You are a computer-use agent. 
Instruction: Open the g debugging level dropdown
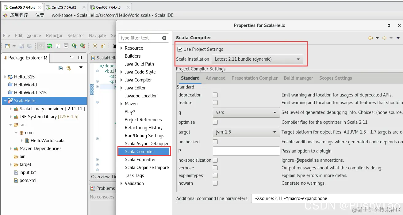tap(246, 112)
